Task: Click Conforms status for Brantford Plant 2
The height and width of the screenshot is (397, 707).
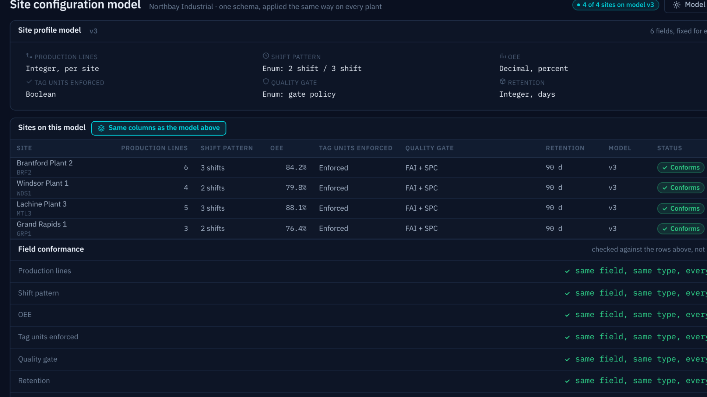Action: (x=681, y=168)
